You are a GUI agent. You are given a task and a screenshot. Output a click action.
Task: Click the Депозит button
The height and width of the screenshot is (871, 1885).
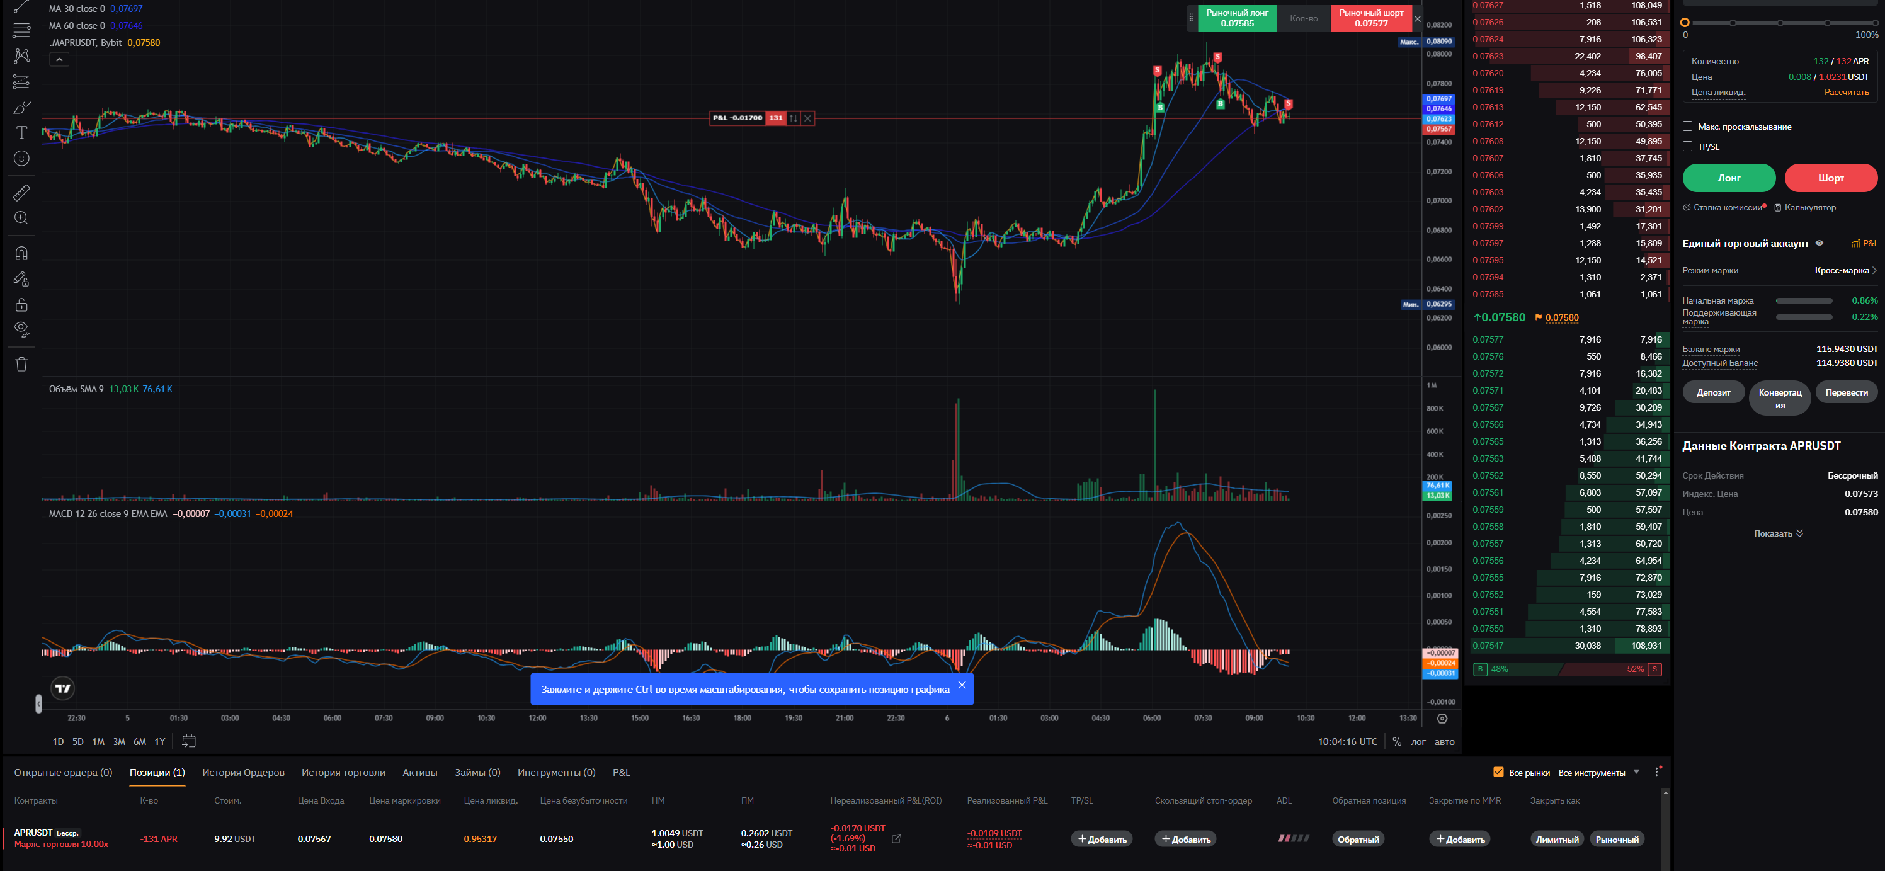pyautogui.click(x=1713, y=392)
